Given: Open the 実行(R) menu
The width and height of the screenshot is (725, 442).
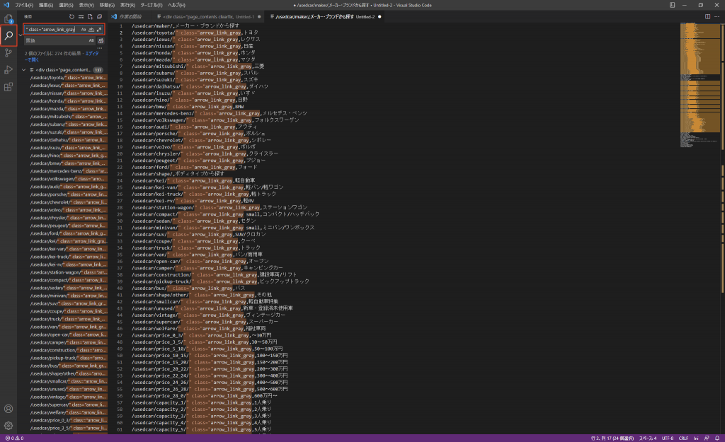Looking at the screenshot, I should (127, 5).
